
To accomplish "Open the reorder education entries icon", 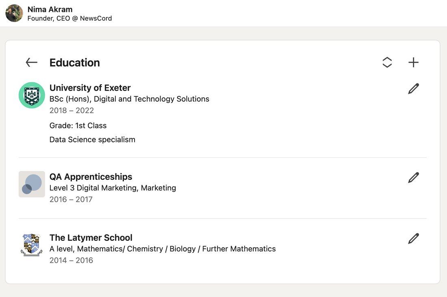I will (387, 62).
